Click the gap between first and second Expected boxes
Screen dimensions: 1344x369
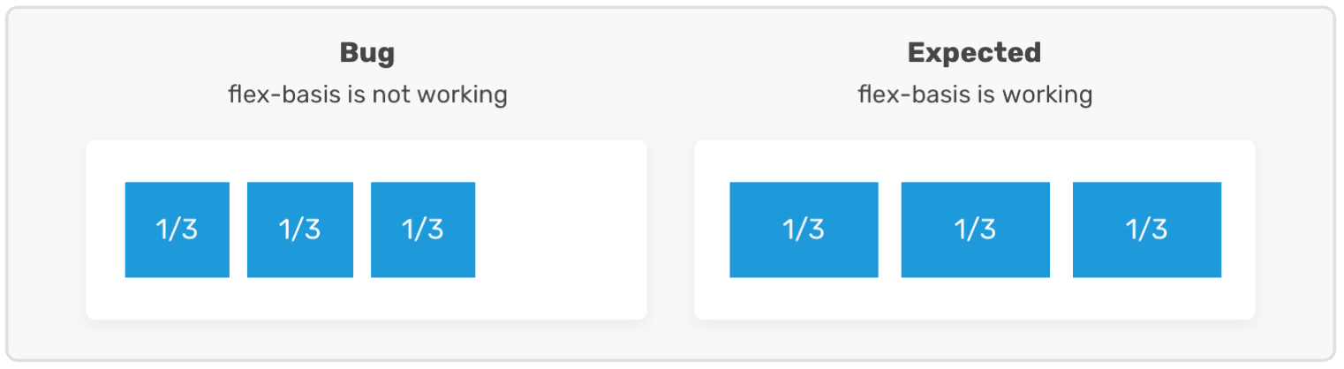tap(889, 230)
